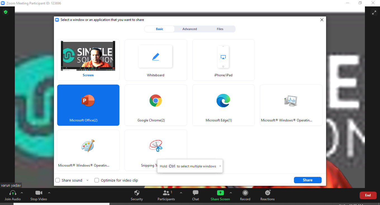Expand video options arrow beside Stop Video
380x205 pixels.
tap(49, 193)
